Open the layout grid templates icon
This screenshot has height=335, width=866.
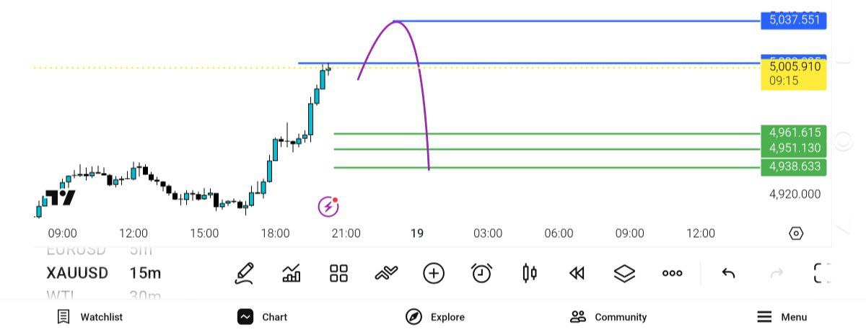[338, 274]
